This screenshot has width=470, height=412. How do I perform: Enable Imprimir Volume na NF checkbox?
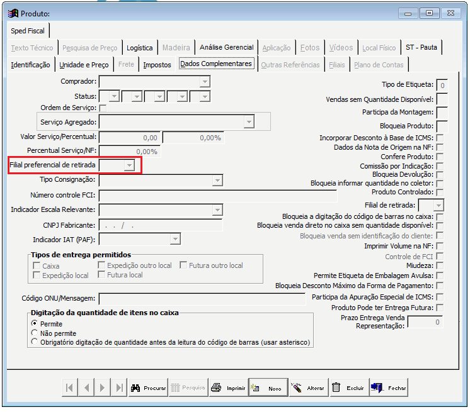440,246
